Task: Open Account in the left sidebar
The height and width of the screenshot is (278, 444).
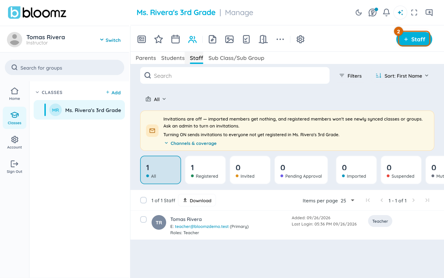Action: (x=15, y=142)
